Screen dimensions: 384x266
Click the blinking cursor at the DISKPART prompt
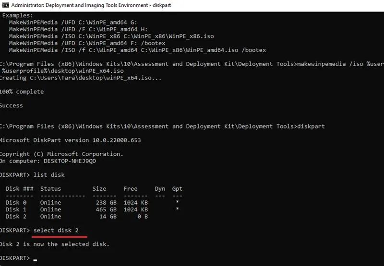pyautogui.click(x=35, y=260)
